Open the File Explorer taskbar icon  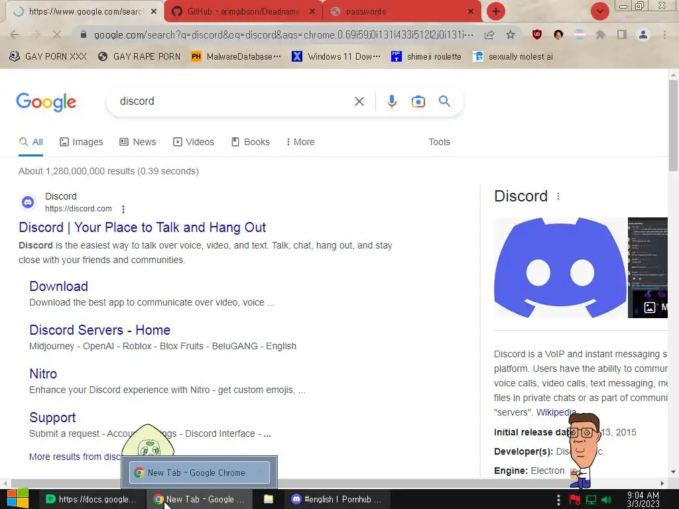coord(269,500)
